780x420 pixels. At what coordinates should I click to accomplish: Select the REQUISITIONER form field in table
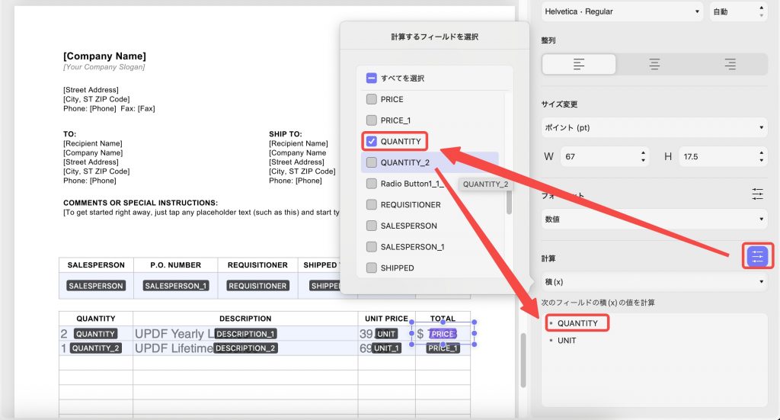tap(257, 286)
